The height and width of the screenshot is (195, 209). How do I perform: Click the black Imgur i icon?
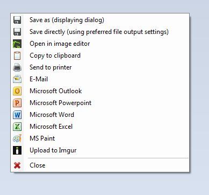(17, 150)
